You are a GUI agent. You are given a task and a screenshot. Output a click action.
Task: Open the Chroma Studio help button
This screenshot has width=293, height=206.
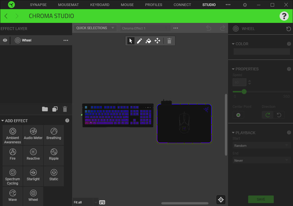284,16
